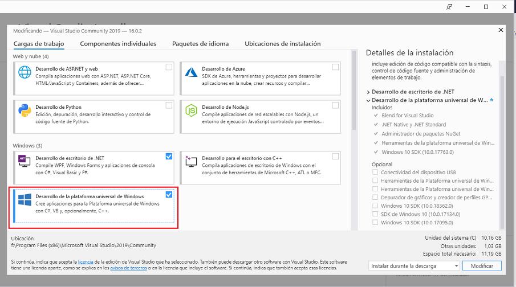516x287 pixels.
Task: Click the installation path f:\Program Files text
Action: (84, 245)
